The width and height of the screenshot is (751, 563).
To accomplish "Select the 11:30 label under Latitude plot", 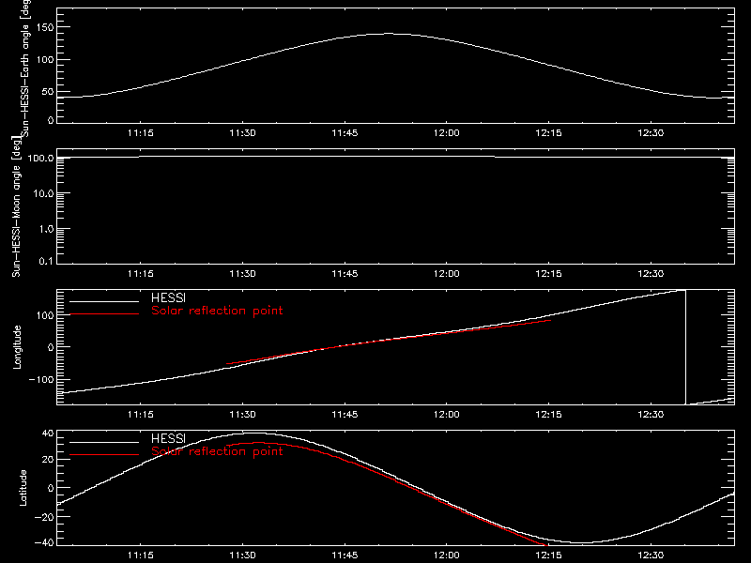I will pos(242,555).
